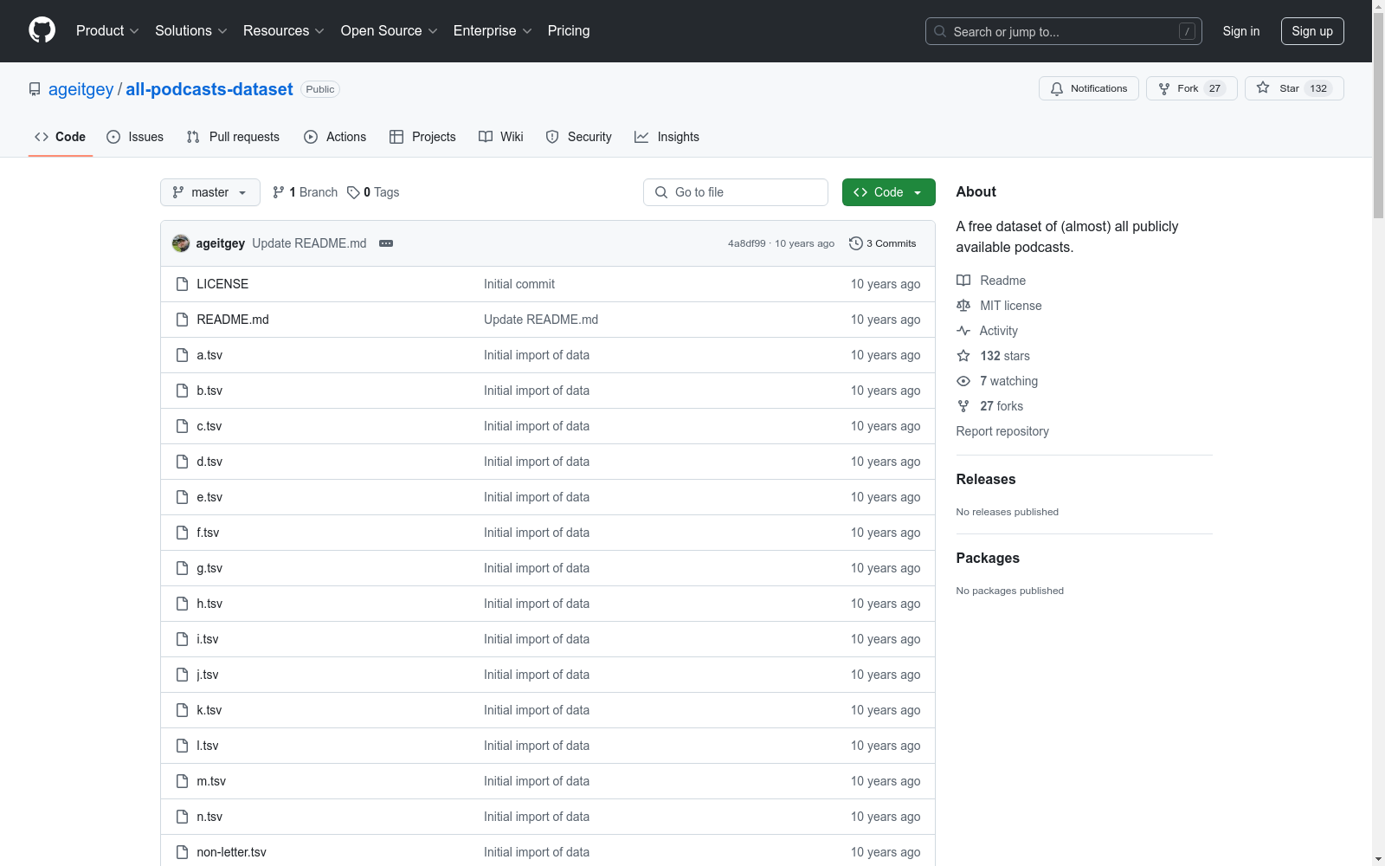Open the Releases heading link
Image resolution: width=1385 pixels, height=866 pixels.
(x=986, y=480)
